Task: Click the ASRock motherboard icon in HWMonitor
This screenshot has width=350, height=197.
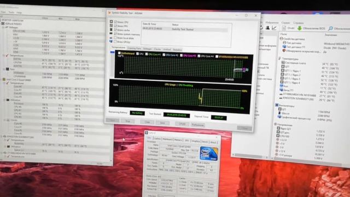Action: (3, 23)
